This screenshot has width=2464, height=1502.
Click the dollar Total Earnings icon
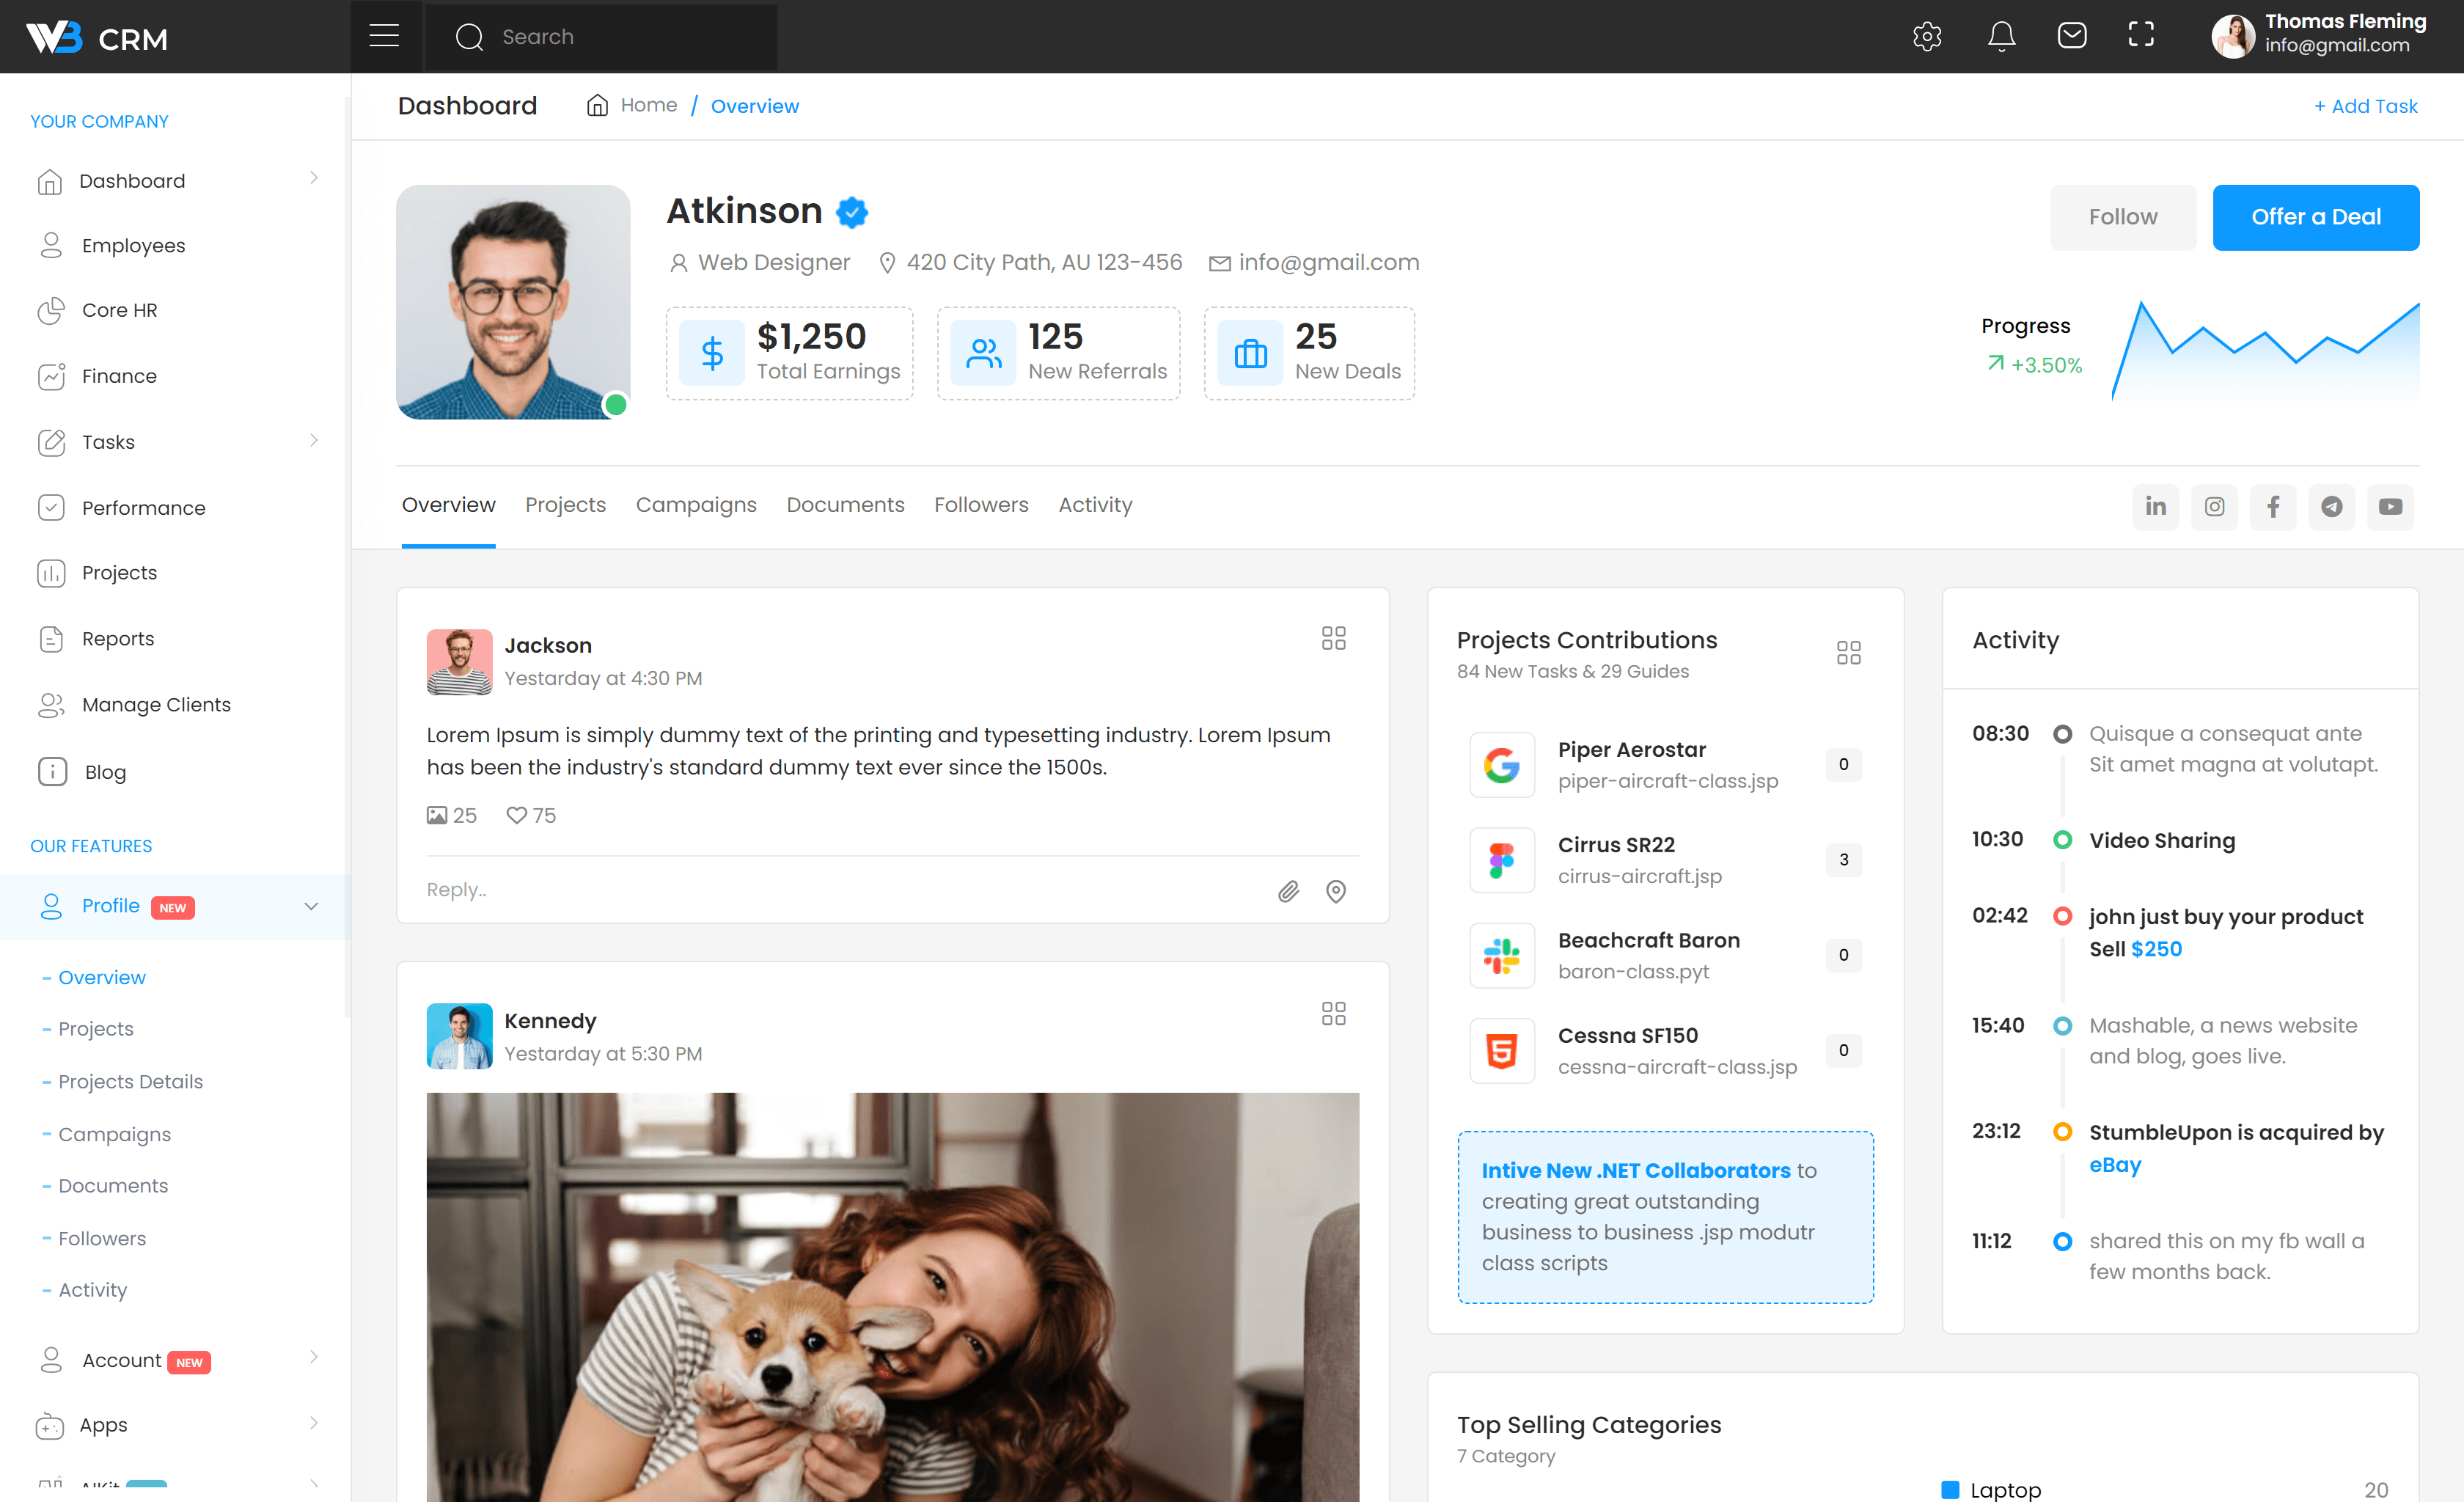click(x=712, y=353)
